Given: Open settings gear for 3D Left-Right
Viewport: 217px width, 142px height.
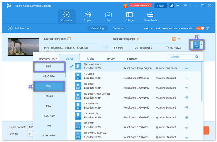Looking at the screenshot, I should [187, 118].
